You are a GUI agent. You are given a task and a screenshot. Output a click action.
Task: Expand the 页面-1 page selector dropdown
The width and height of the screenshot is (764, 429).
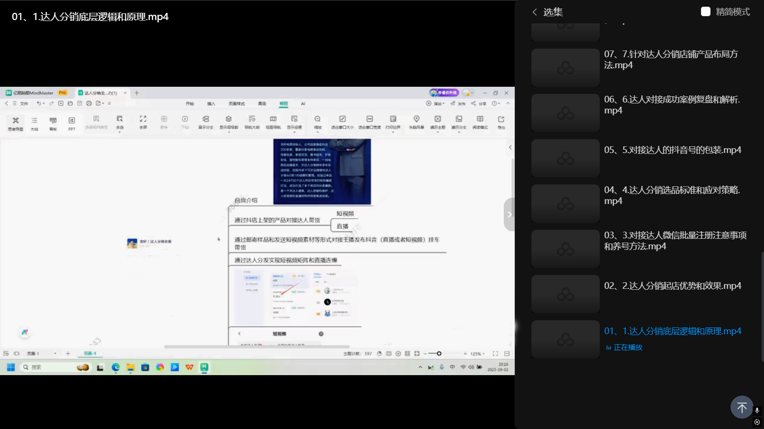tap(55, 354)
